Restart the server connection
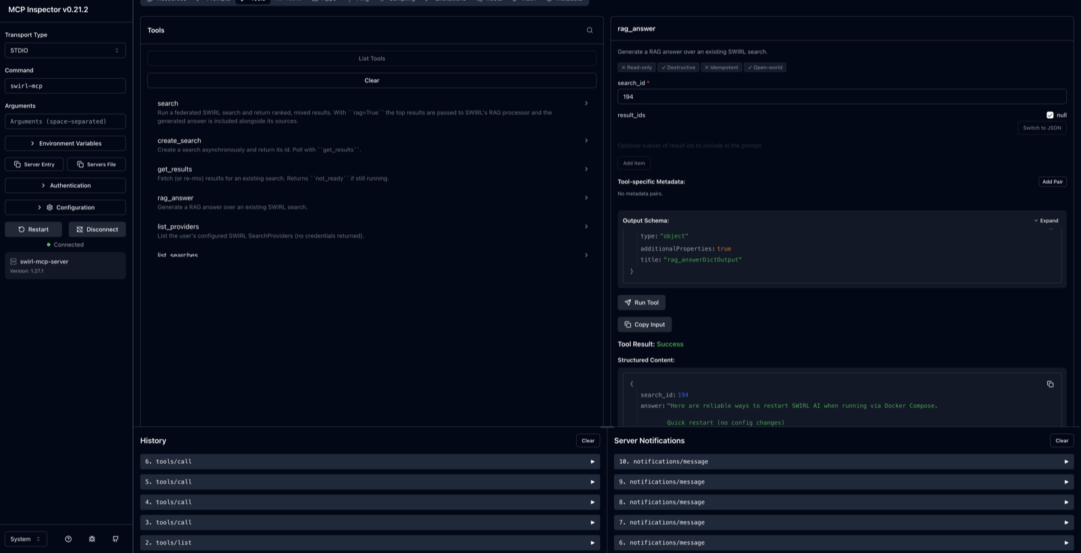This screenshot has width=1081, height=553. [x=33, y=230]
